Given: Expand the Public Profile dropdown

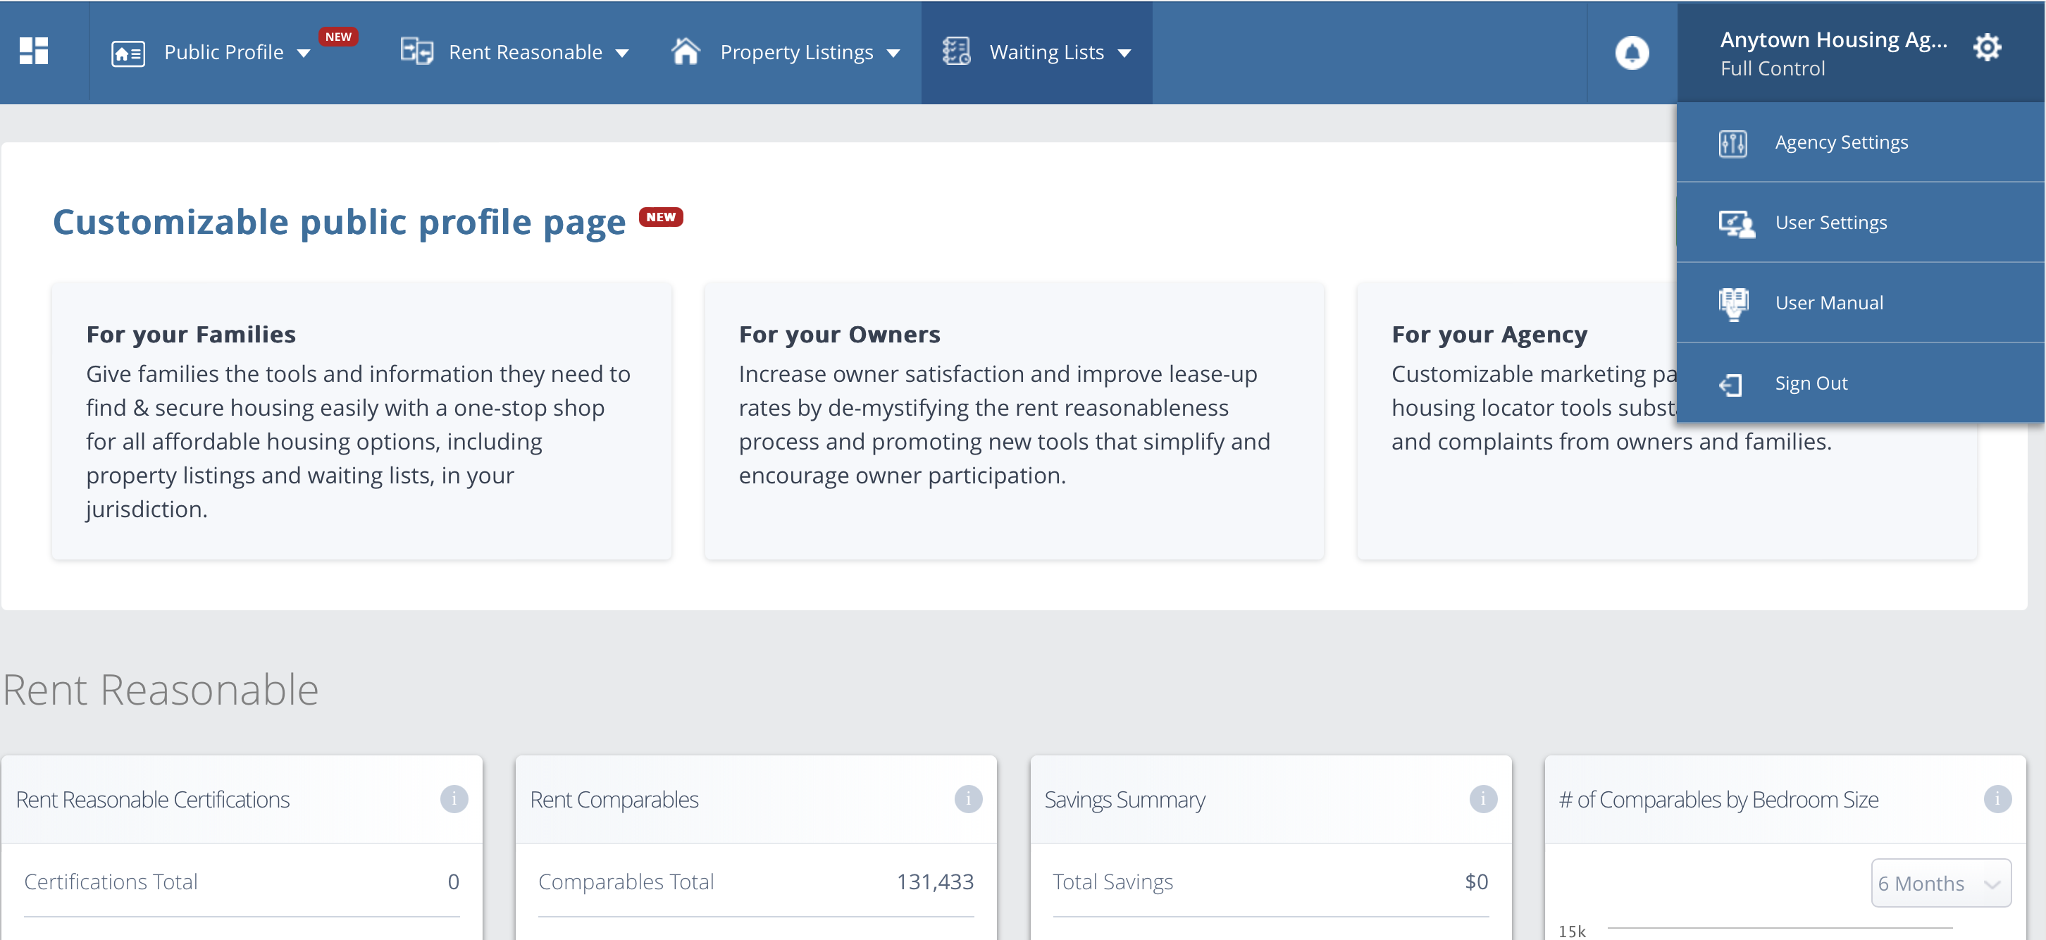Looking at the screenshot, I should tap(304, 54).
